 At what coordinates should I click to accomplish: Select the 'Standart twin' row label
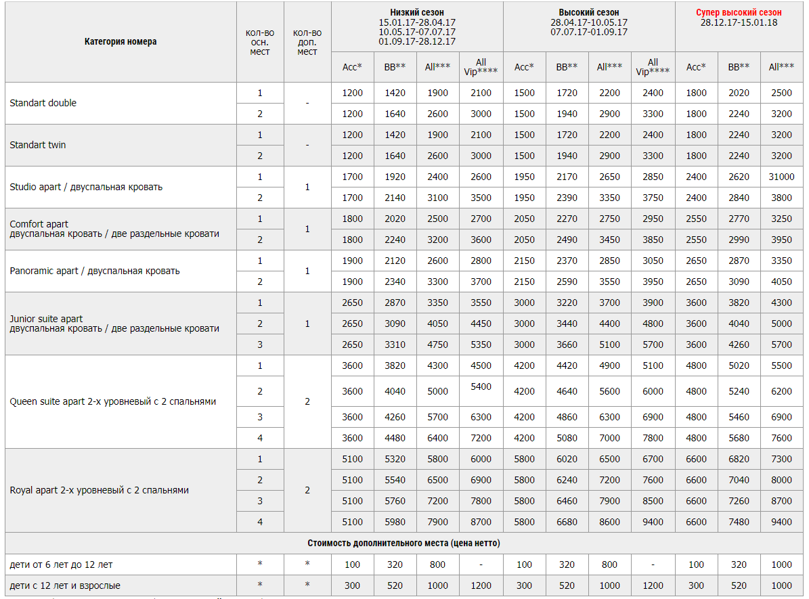point(38,145)
